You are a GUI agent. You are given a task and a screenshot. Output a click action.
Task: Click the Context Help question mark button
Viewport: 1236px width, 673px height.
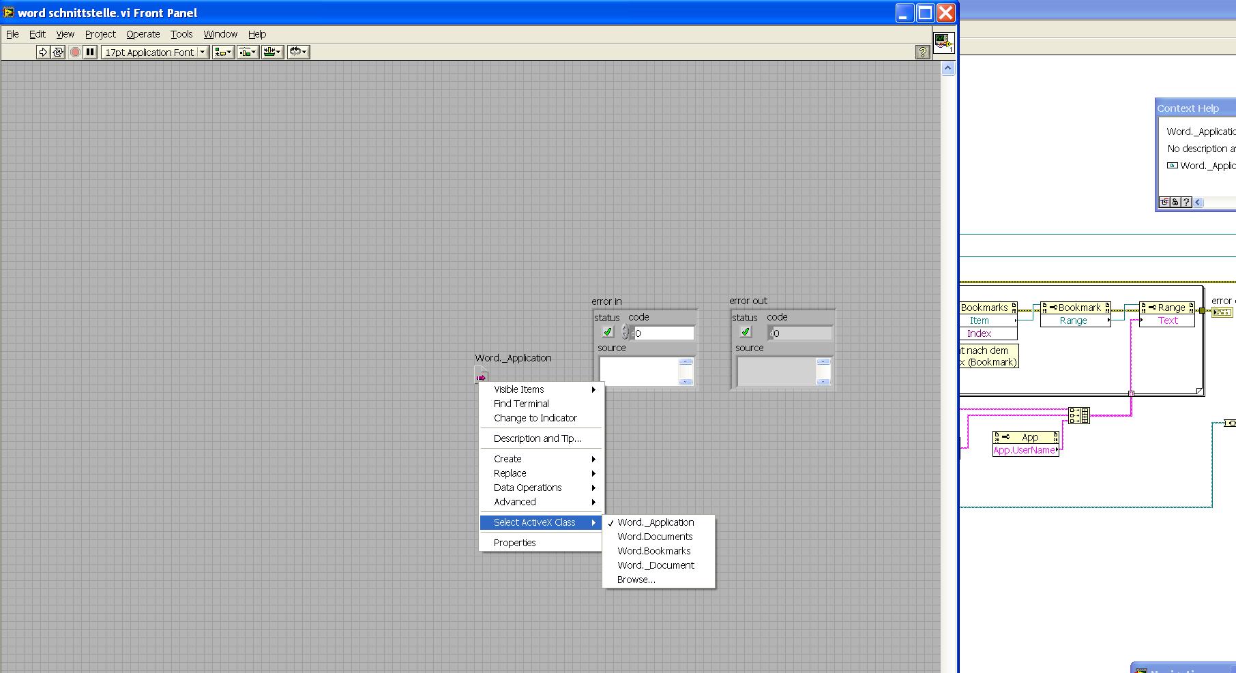(x=923, y=52)
